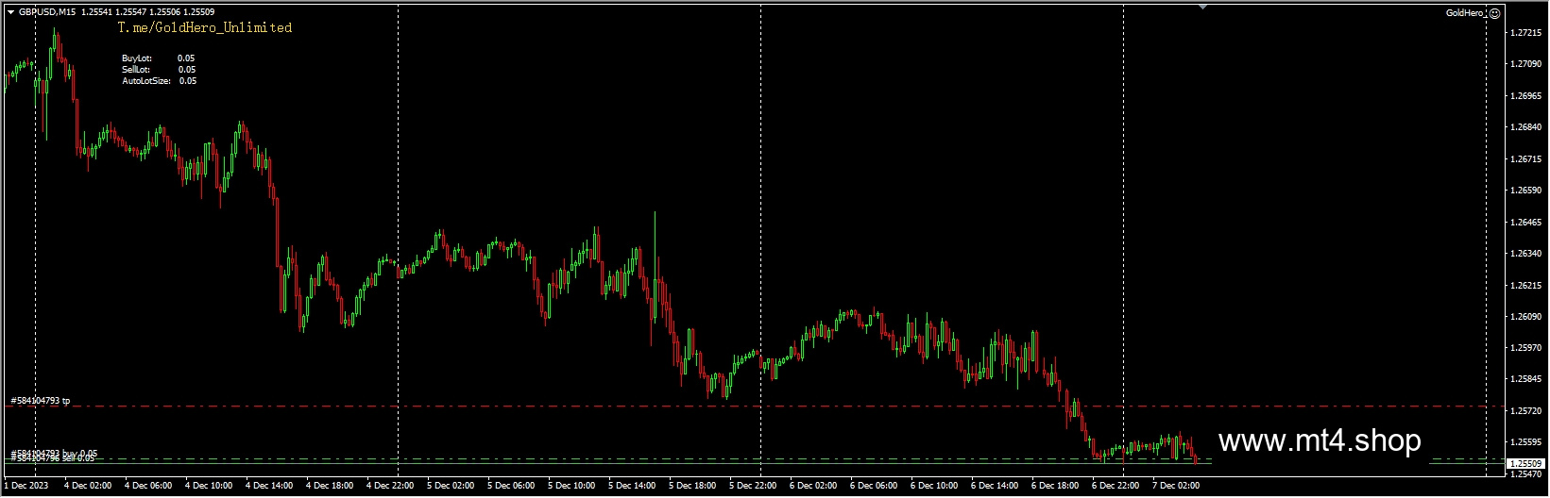Click price scale value 1.25595

coord(1525,442)
